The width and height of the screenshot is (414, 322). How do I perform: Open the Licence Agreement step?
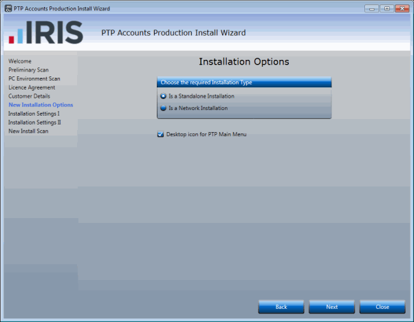click(32, 87)
